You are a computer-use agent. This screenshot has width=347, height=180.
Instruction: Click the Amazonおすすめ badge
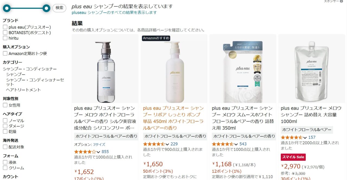point(156,38)
